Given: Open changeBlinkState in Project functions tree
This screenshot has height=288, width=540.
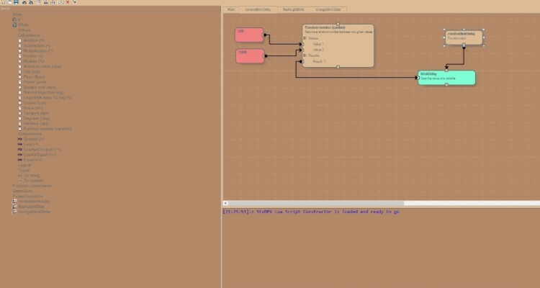Looking at the screenshot, I should (34, 212).
